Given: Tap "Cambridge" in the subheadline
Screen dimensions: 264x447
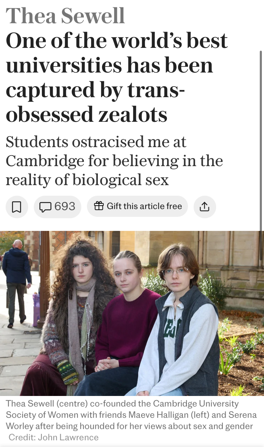Looking at the screenshot, I should 45,161.
